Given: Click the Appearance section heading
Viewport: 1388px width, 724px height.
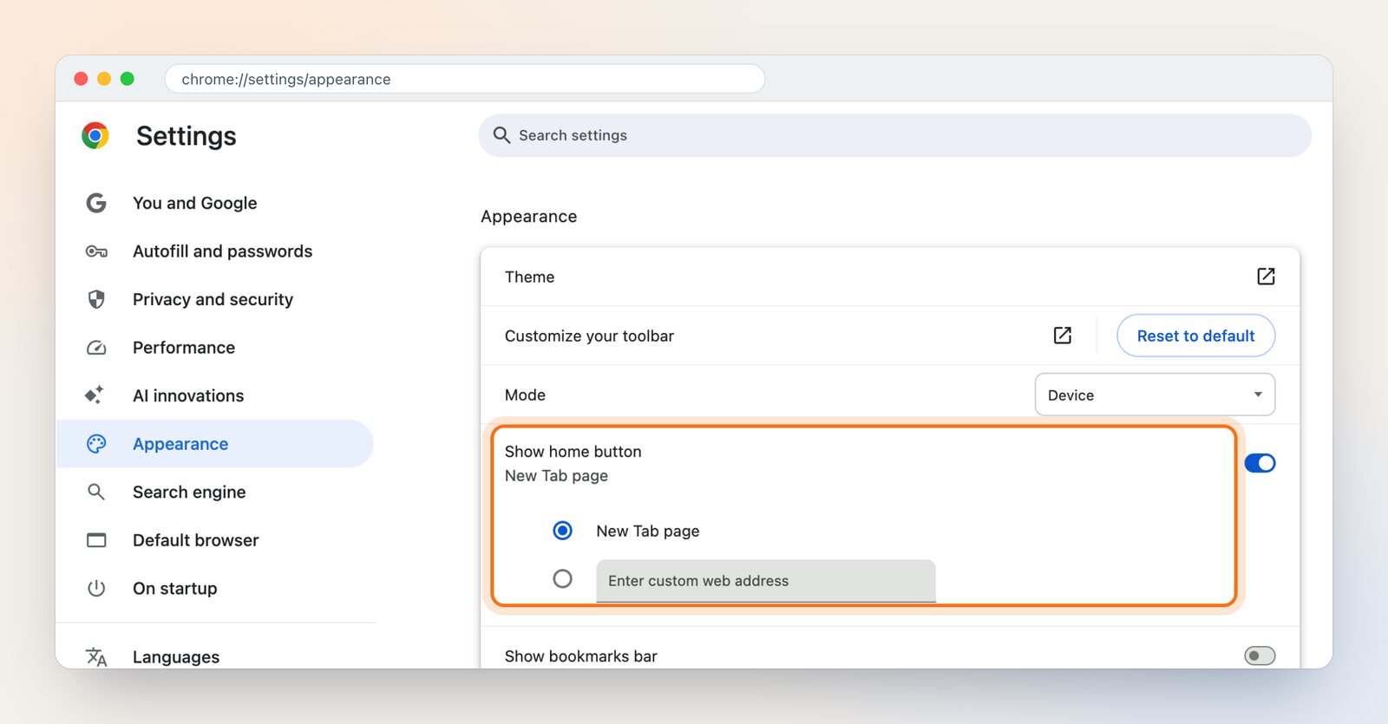Looking at the screenshot, I should click(x=529, y=217).
